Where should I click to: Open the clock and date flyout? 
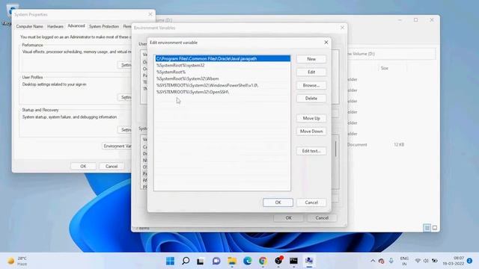(x=454, y=261)
